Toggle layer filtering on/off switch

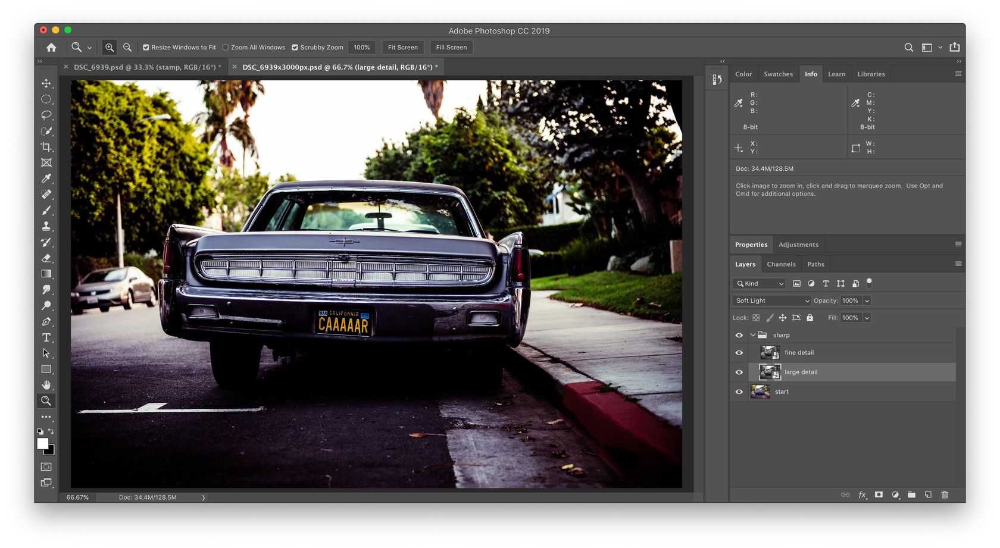coord(869,283)
